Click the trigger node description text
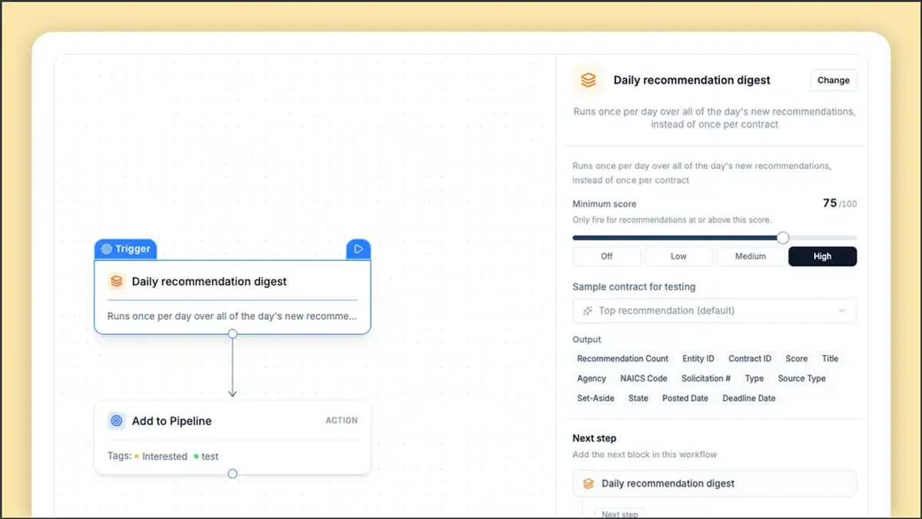The width and height of the screenshot is (922, 519). click(x=232, y=316)
